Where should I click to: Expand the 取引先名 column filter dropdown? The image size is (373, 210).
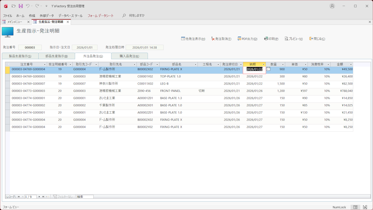134,65
